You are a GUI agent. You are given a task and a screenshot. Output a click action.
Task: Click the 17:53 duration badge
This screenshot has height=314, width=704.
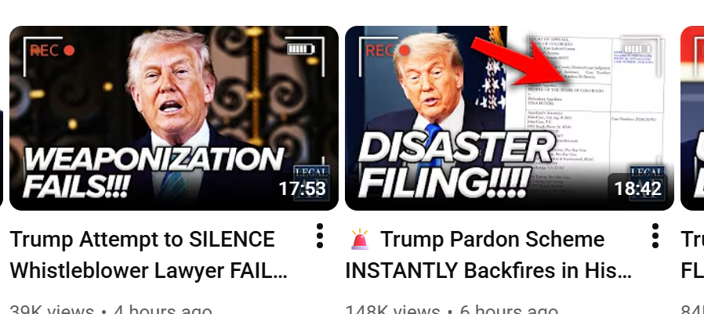(x=303, y=189)
